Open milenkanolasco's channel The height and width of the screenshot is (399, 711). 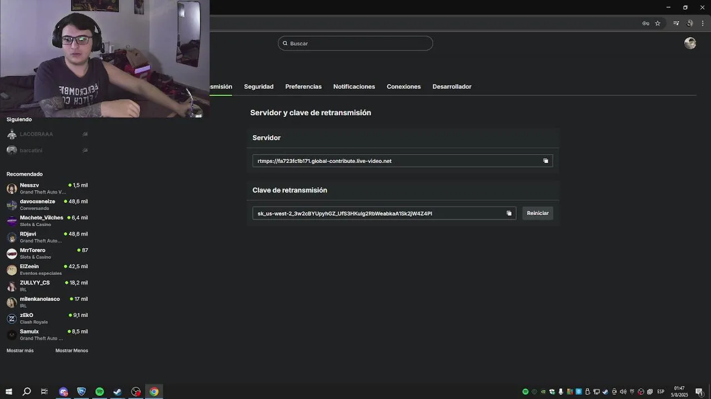tap(47, 302)
